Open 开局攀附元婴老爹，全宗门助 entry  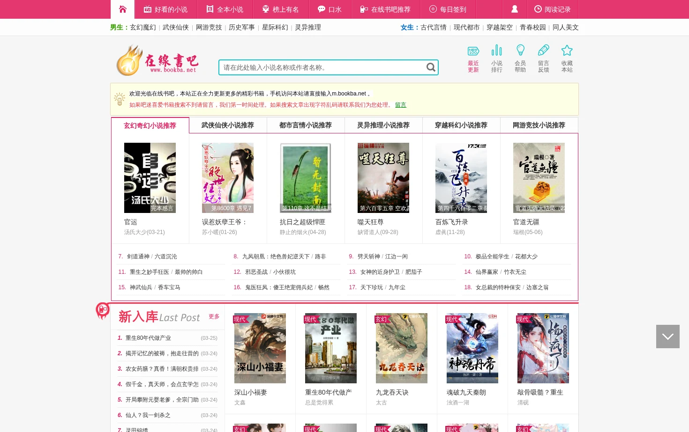click(x=162, y=400)
